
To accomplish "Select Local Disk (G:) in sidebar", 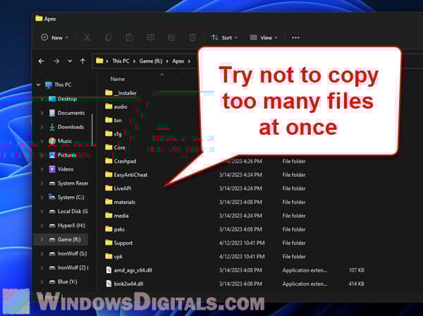I will pos(73,212).
